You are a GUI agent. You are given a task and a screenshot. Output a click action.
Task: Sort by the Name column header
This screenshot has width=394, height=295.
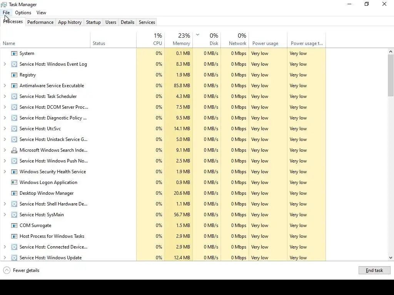point(45,40)
